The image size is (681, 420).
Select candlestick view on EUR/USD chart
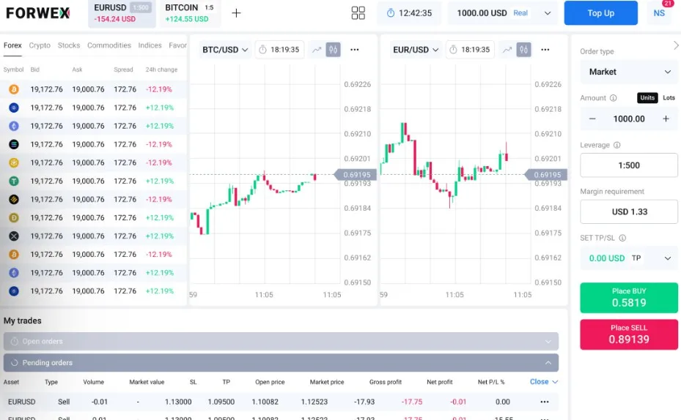523,50
